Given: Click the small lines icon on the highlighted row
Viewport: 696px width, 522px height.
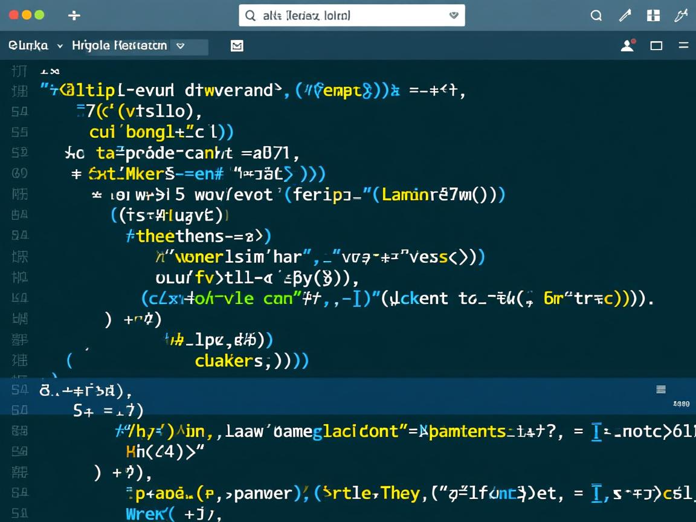Looking at the screenshot, I should click(661, 390).
